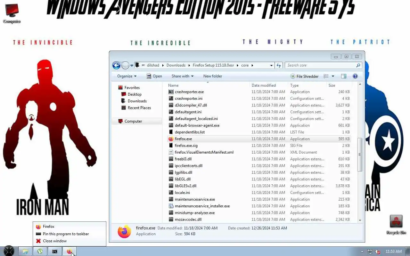Viewport: 410px width, 256px height.
Task: Click the minidump-analyzer.exe file icon
Action: [x=171, y=213]
